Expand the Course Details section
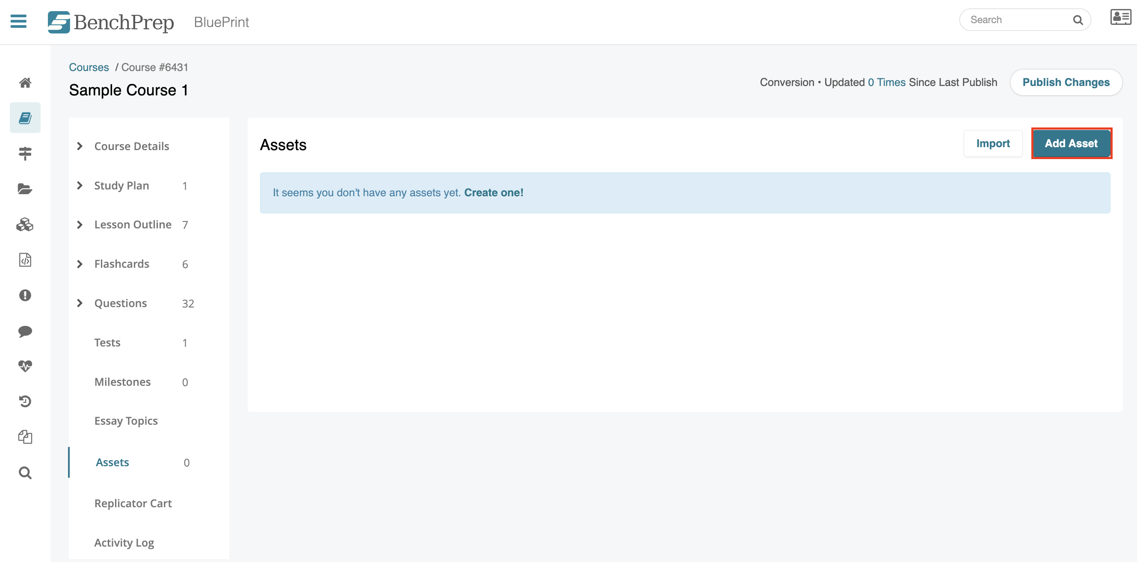 click(x=131, y=146)
